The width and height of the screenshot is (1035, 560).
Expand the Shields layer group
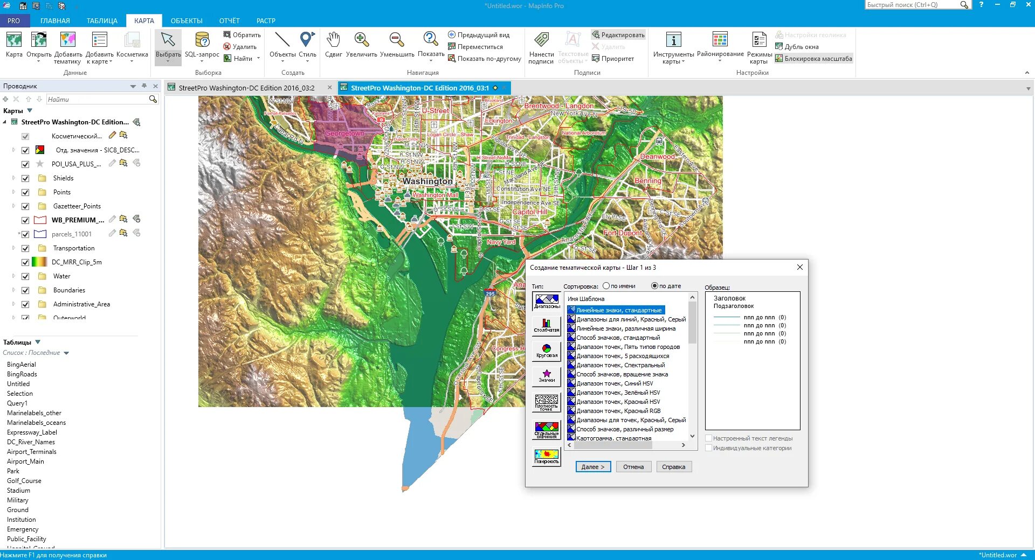[x=13, y=178]
